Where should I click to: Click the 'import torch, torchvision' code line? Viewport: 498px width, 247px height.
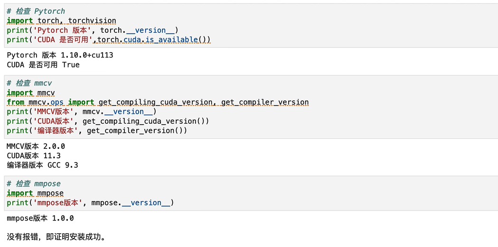61,21
